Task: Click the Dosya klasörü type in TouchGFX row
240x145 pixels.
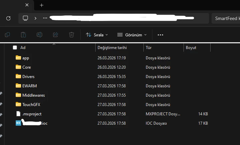Action: tap(158, 105)
